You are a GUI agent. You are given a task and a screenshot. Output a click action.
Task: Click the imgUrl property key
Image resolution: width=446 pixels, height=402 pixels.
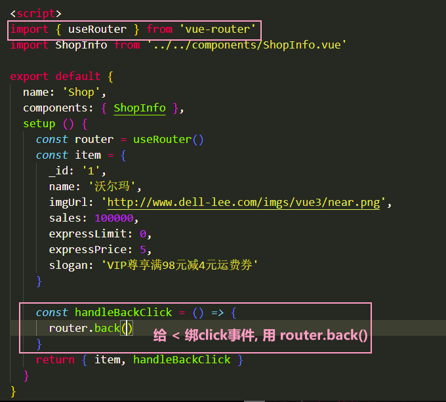[x=68, y=203]
